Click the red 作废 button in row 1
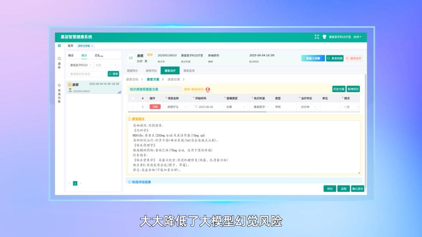The height and width of the screenshot is (237, 422). [x=155, y=107]
